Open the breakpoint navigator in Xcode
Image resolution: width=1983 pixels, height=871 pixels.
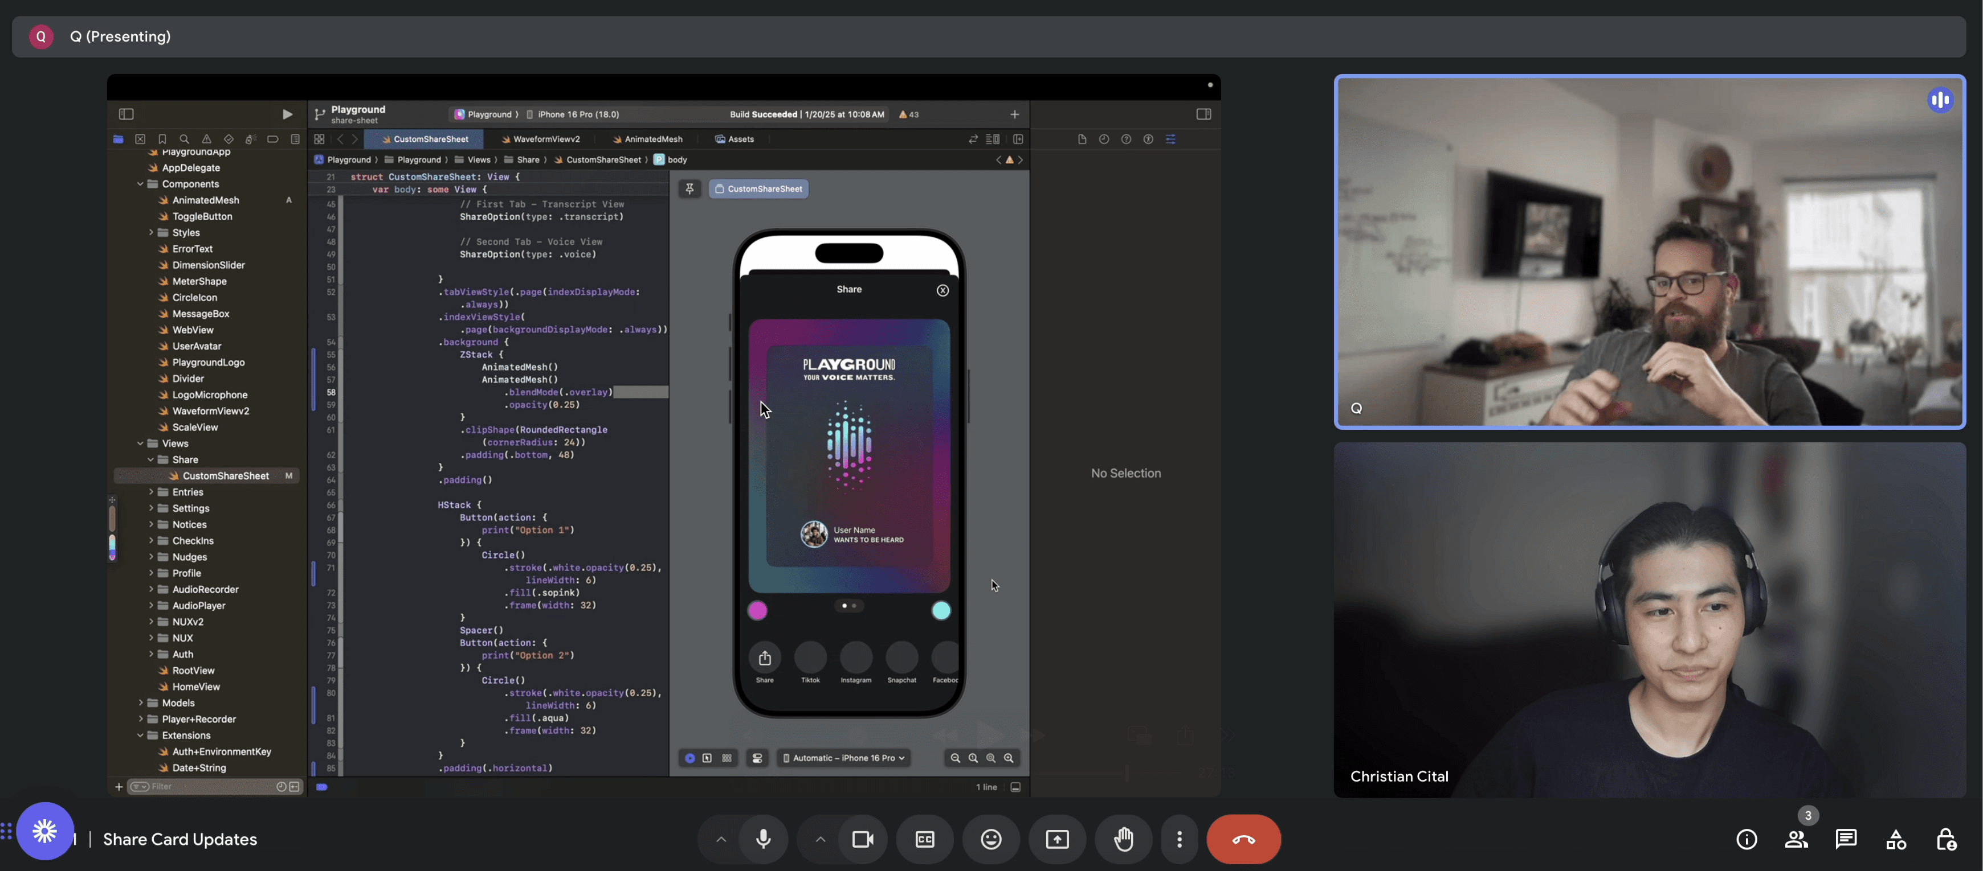click(x=272, y=139)
